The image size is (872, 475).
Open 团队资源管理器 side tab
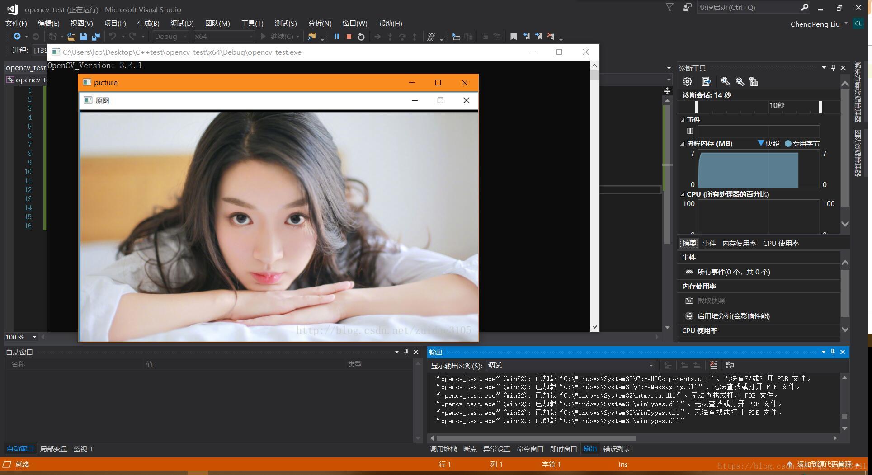[858, 153]
